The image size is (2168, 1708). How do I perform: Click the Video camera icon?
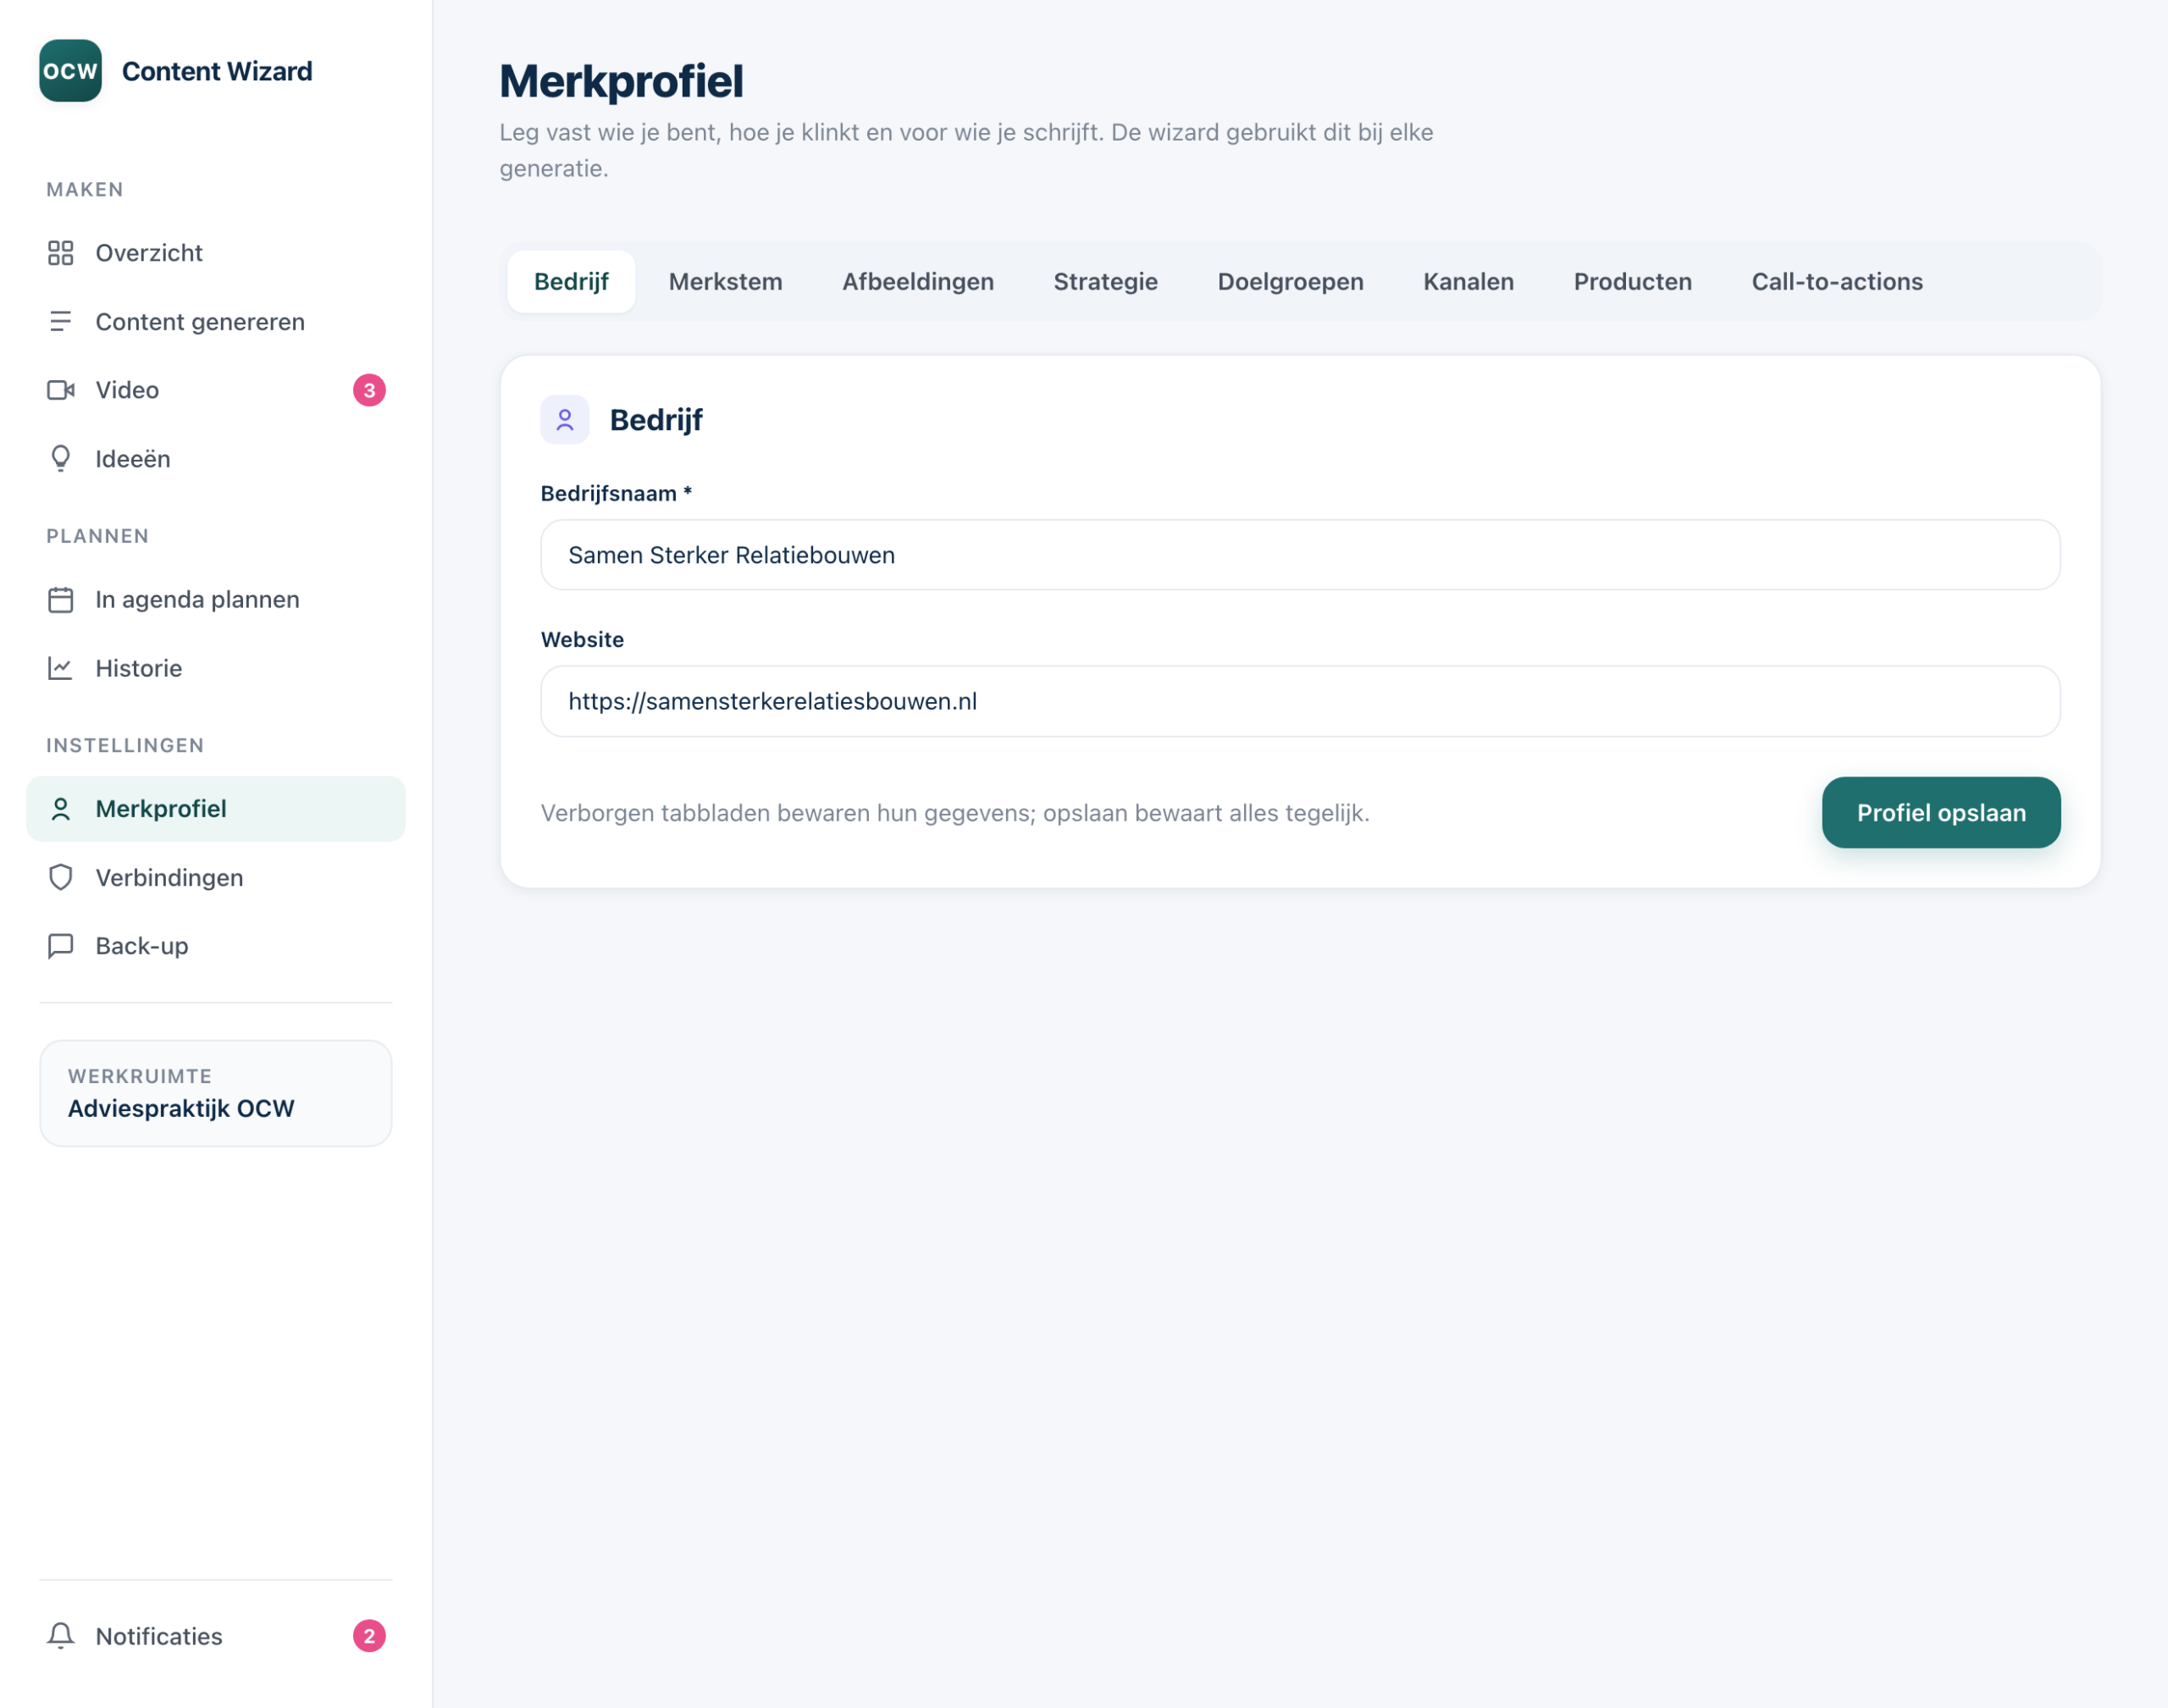pos(61,390)
